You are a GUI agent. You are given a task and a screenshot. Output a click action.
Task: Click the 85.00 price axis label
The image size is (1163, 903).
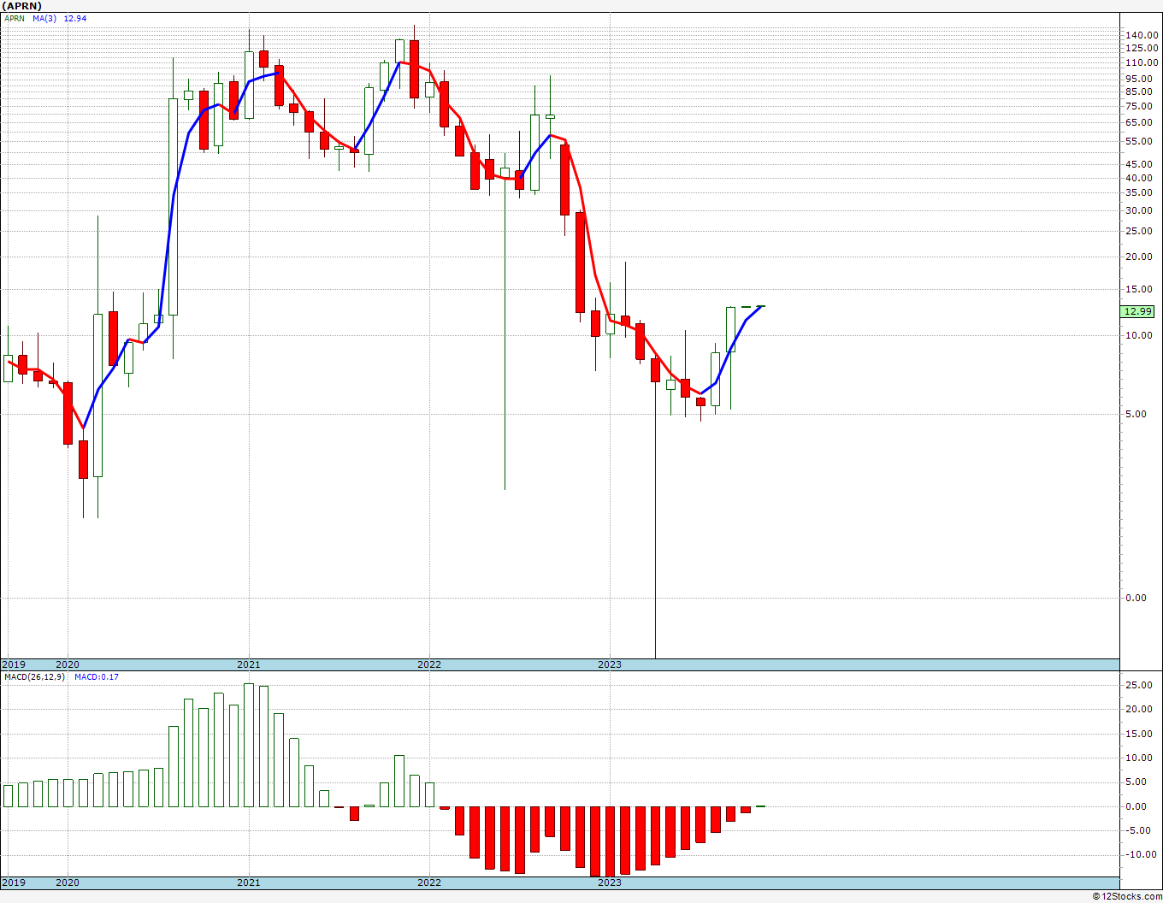click(1139, 91)
